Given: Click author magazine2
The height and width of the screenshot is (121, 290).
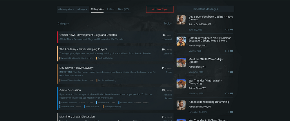Looking at the screenshot, I should pyautogui.click(x=201, y=46).
